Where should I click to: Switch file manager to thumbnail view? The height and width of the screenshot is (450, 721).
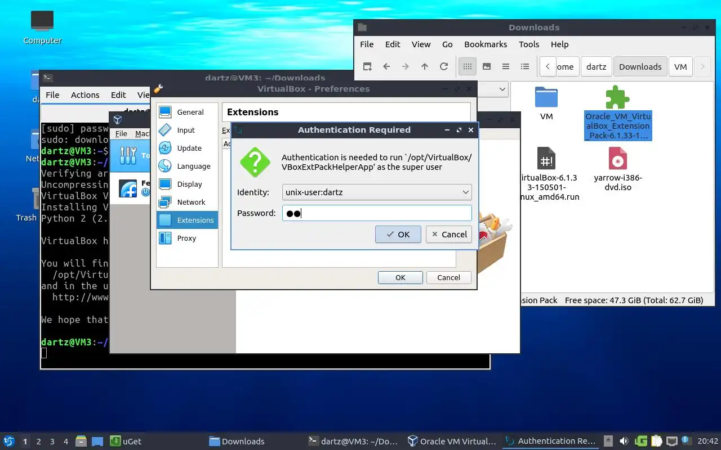[487, 66]
